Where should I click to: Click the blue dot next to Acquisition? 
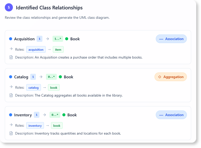pos(11,39)
